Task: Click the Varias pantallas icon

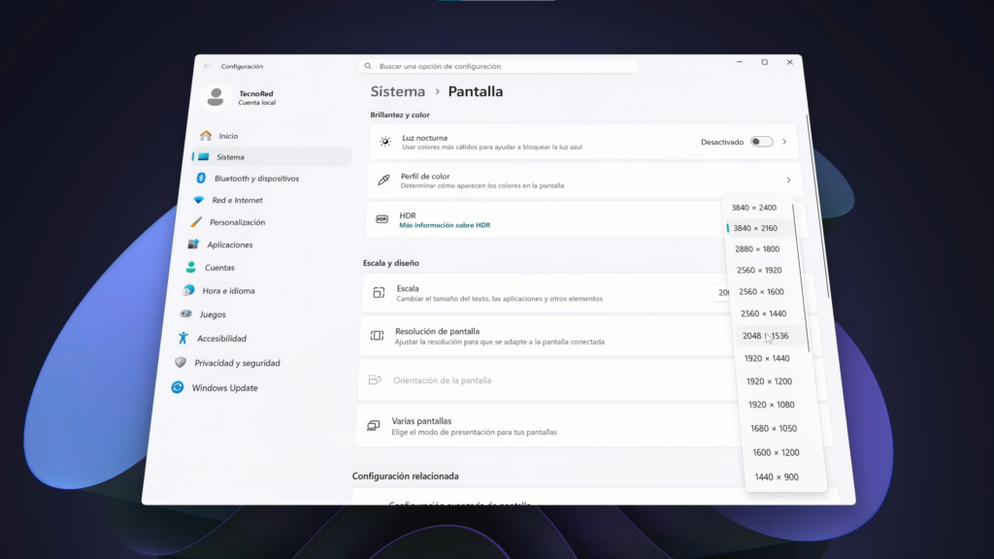Action: pyautogui.click(x=374, y=425)
